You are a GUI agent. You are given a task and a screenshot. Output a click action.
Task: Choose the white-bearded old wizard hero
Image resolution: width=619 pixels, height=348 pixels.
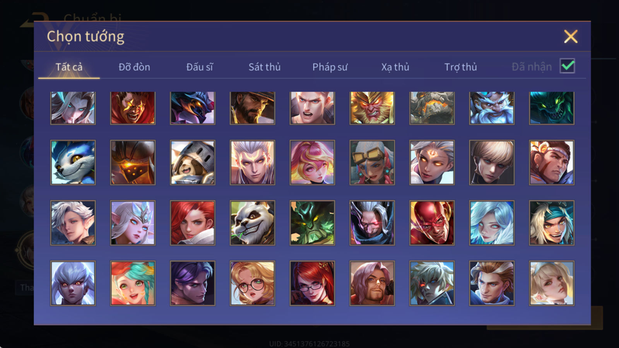click(492, 108)
